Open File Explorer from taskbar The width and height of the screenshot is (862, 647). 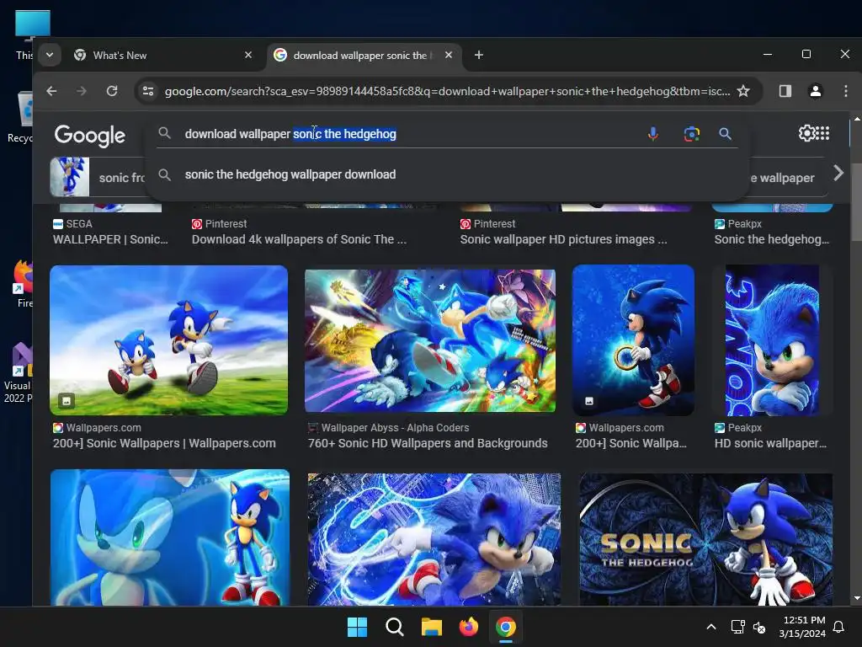coord(432,627)
